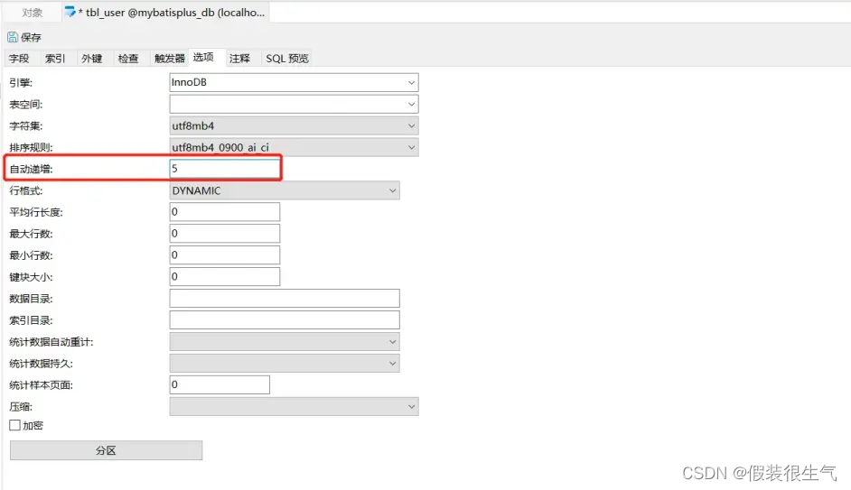Click the 数据目录 input field
The height and width of the screenshot is (490, 851).
285,298
